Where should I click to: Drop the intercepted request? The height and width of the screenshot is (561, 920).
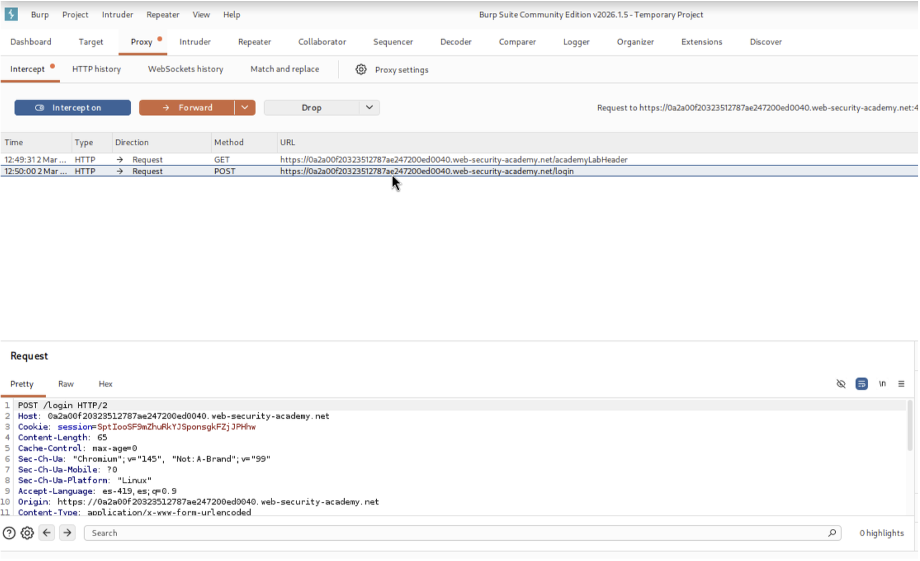click(311, 108)
